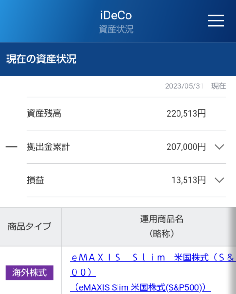The height and width of the screenshot is (294, 236).
Task: Click the 2023/05/31 現在 date text
Action: (195, 86)
